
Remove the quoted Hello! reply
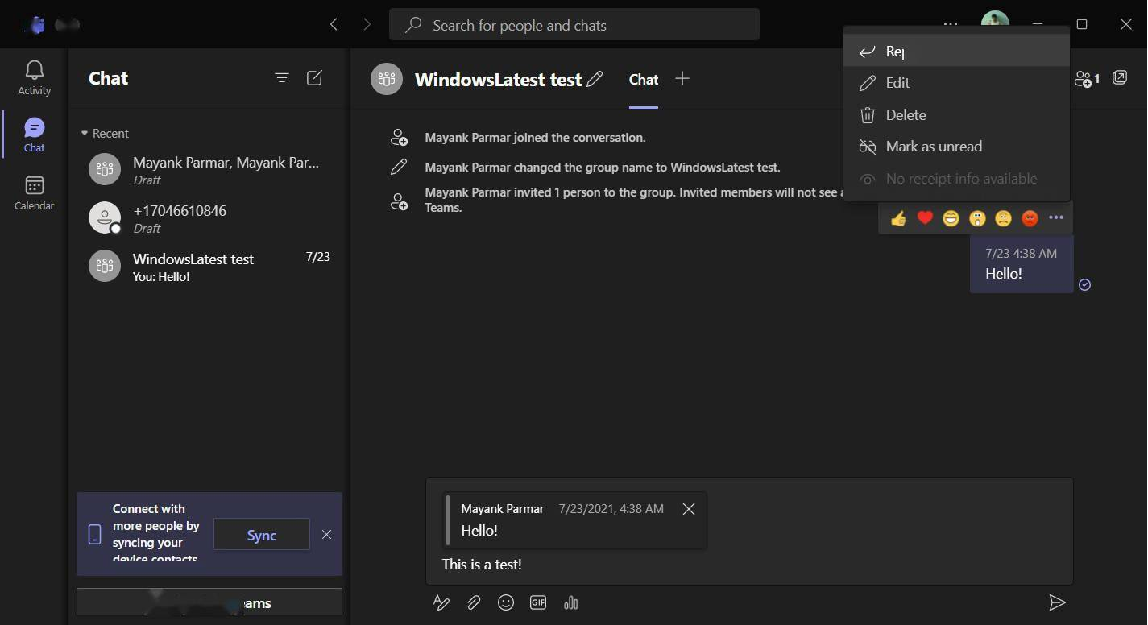click(689, 509)
